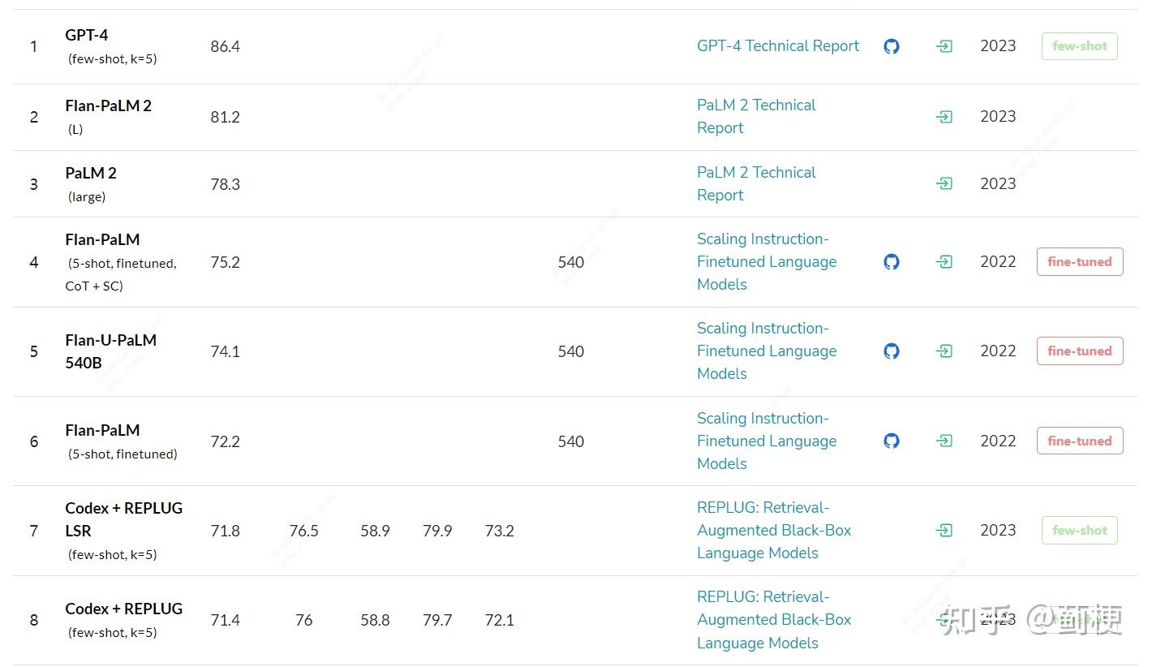1152x667 pixels.
Task: Open PaLM 2 Technical Report for Flan-PaLM 2
Action: 755,116
